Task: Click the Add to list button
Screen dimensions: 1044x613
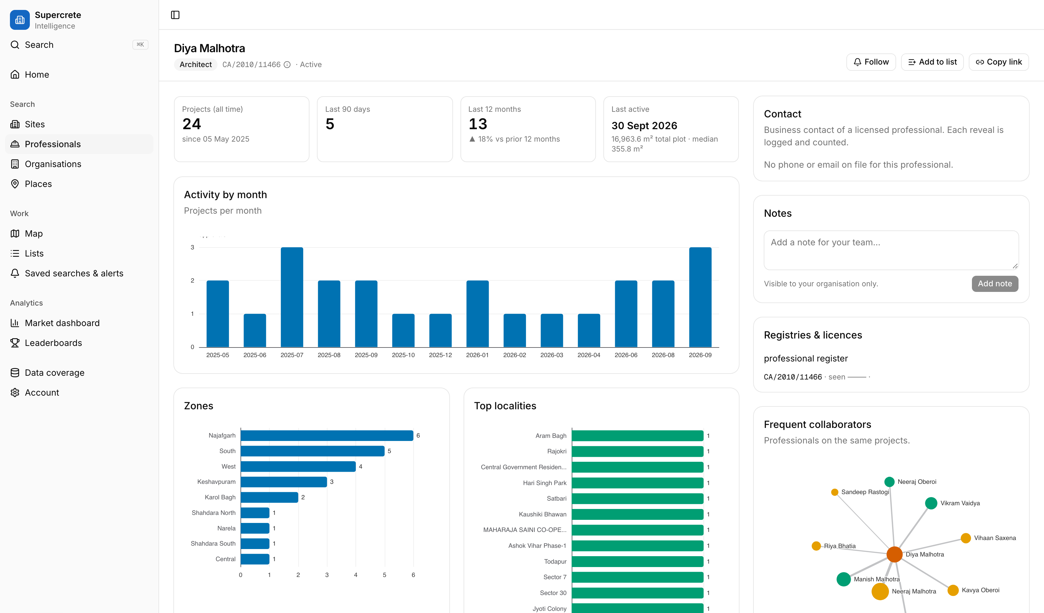Action: point(932,62)
